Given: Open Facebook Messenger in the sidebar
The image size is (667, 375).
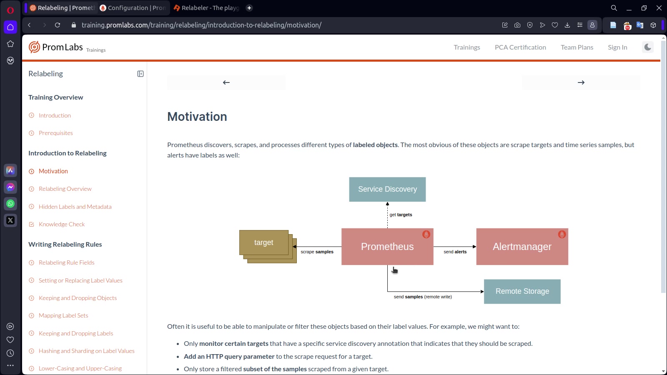Looking at the screenshot, I should click(x=10, y=187).
